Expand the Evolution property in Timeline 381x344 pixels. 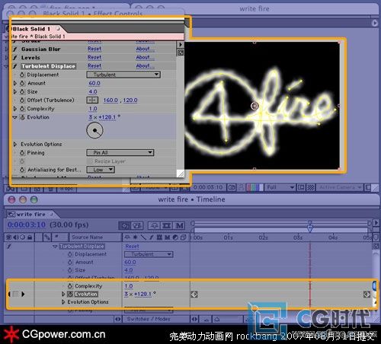coord(63,294)
